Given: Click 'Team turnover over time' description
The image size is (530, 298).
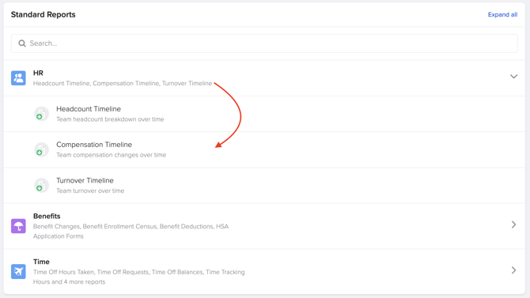Looking at the screenshot, I should pyautogui.click(x=90, y=191).
